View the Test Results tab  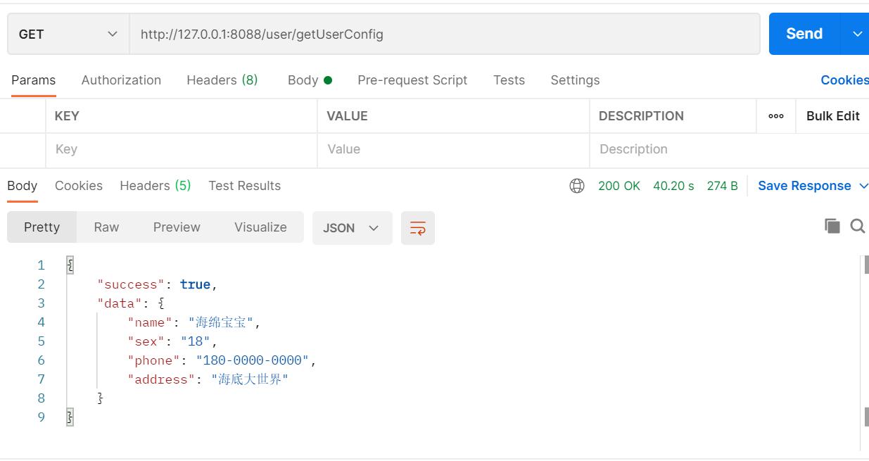tap(244, 185)
